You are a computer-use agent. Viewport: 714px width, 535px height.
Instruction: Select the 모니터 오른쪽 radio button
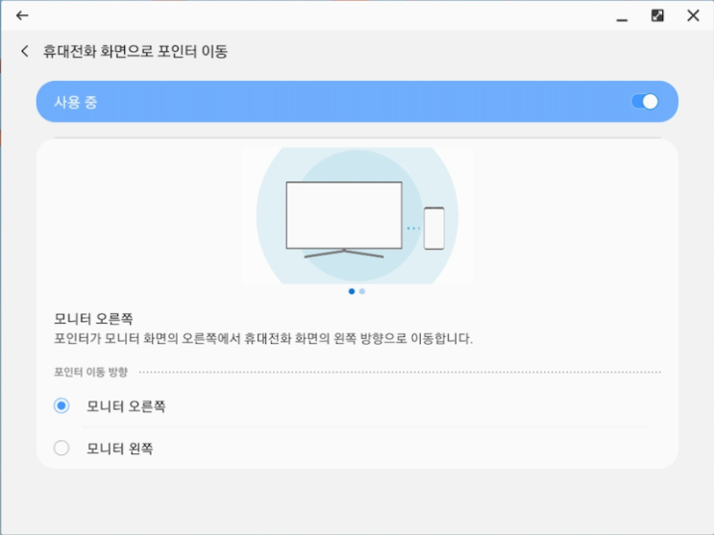coord(62,405)
